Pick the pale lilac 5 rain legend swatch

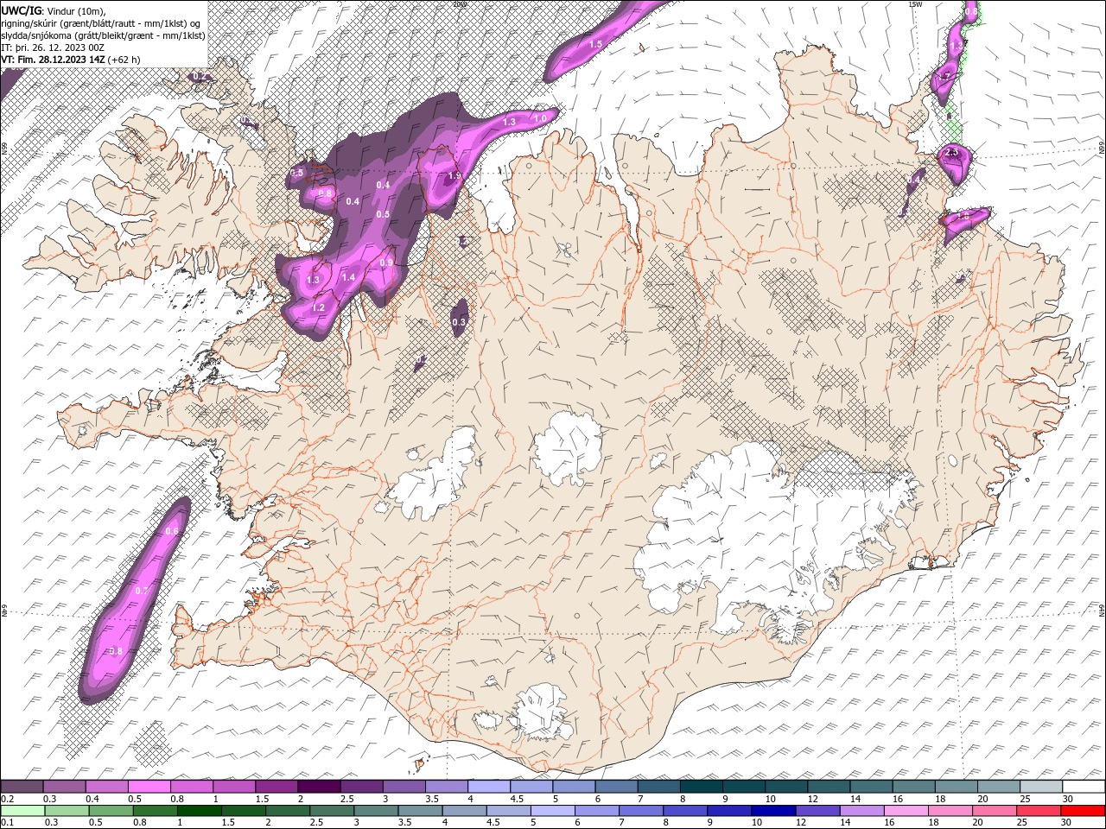tap(552, 810)
